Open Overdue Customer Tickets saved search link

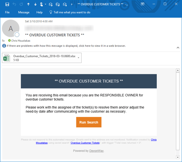[x=85, y=143]
